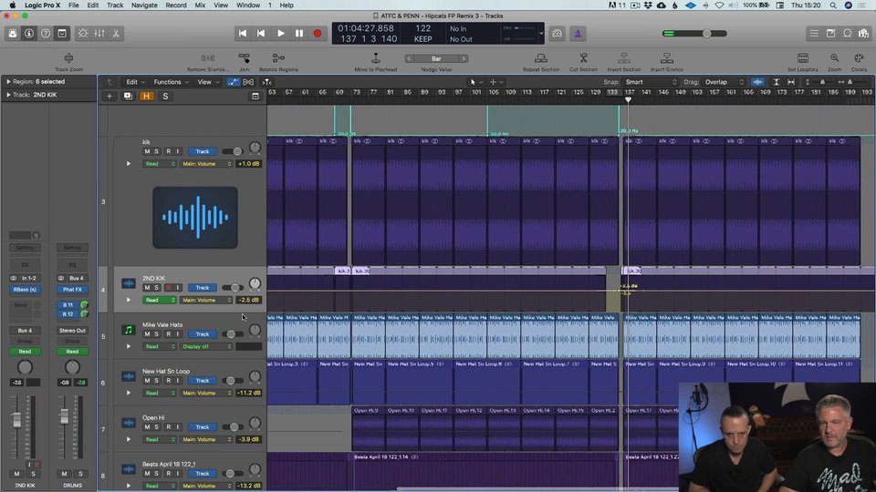Mute the Mike Vale Hats track
The width and height of the screenshot is (876, 492).
147,333
